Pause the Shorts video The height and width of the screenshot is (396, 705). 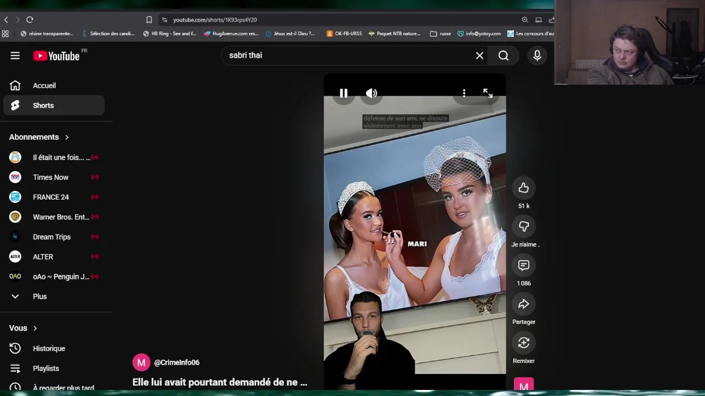(x=343, y=94)
